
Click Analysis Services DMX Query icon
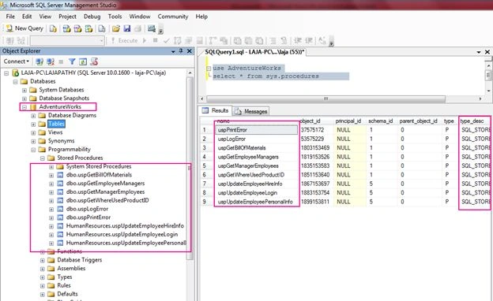77,29
